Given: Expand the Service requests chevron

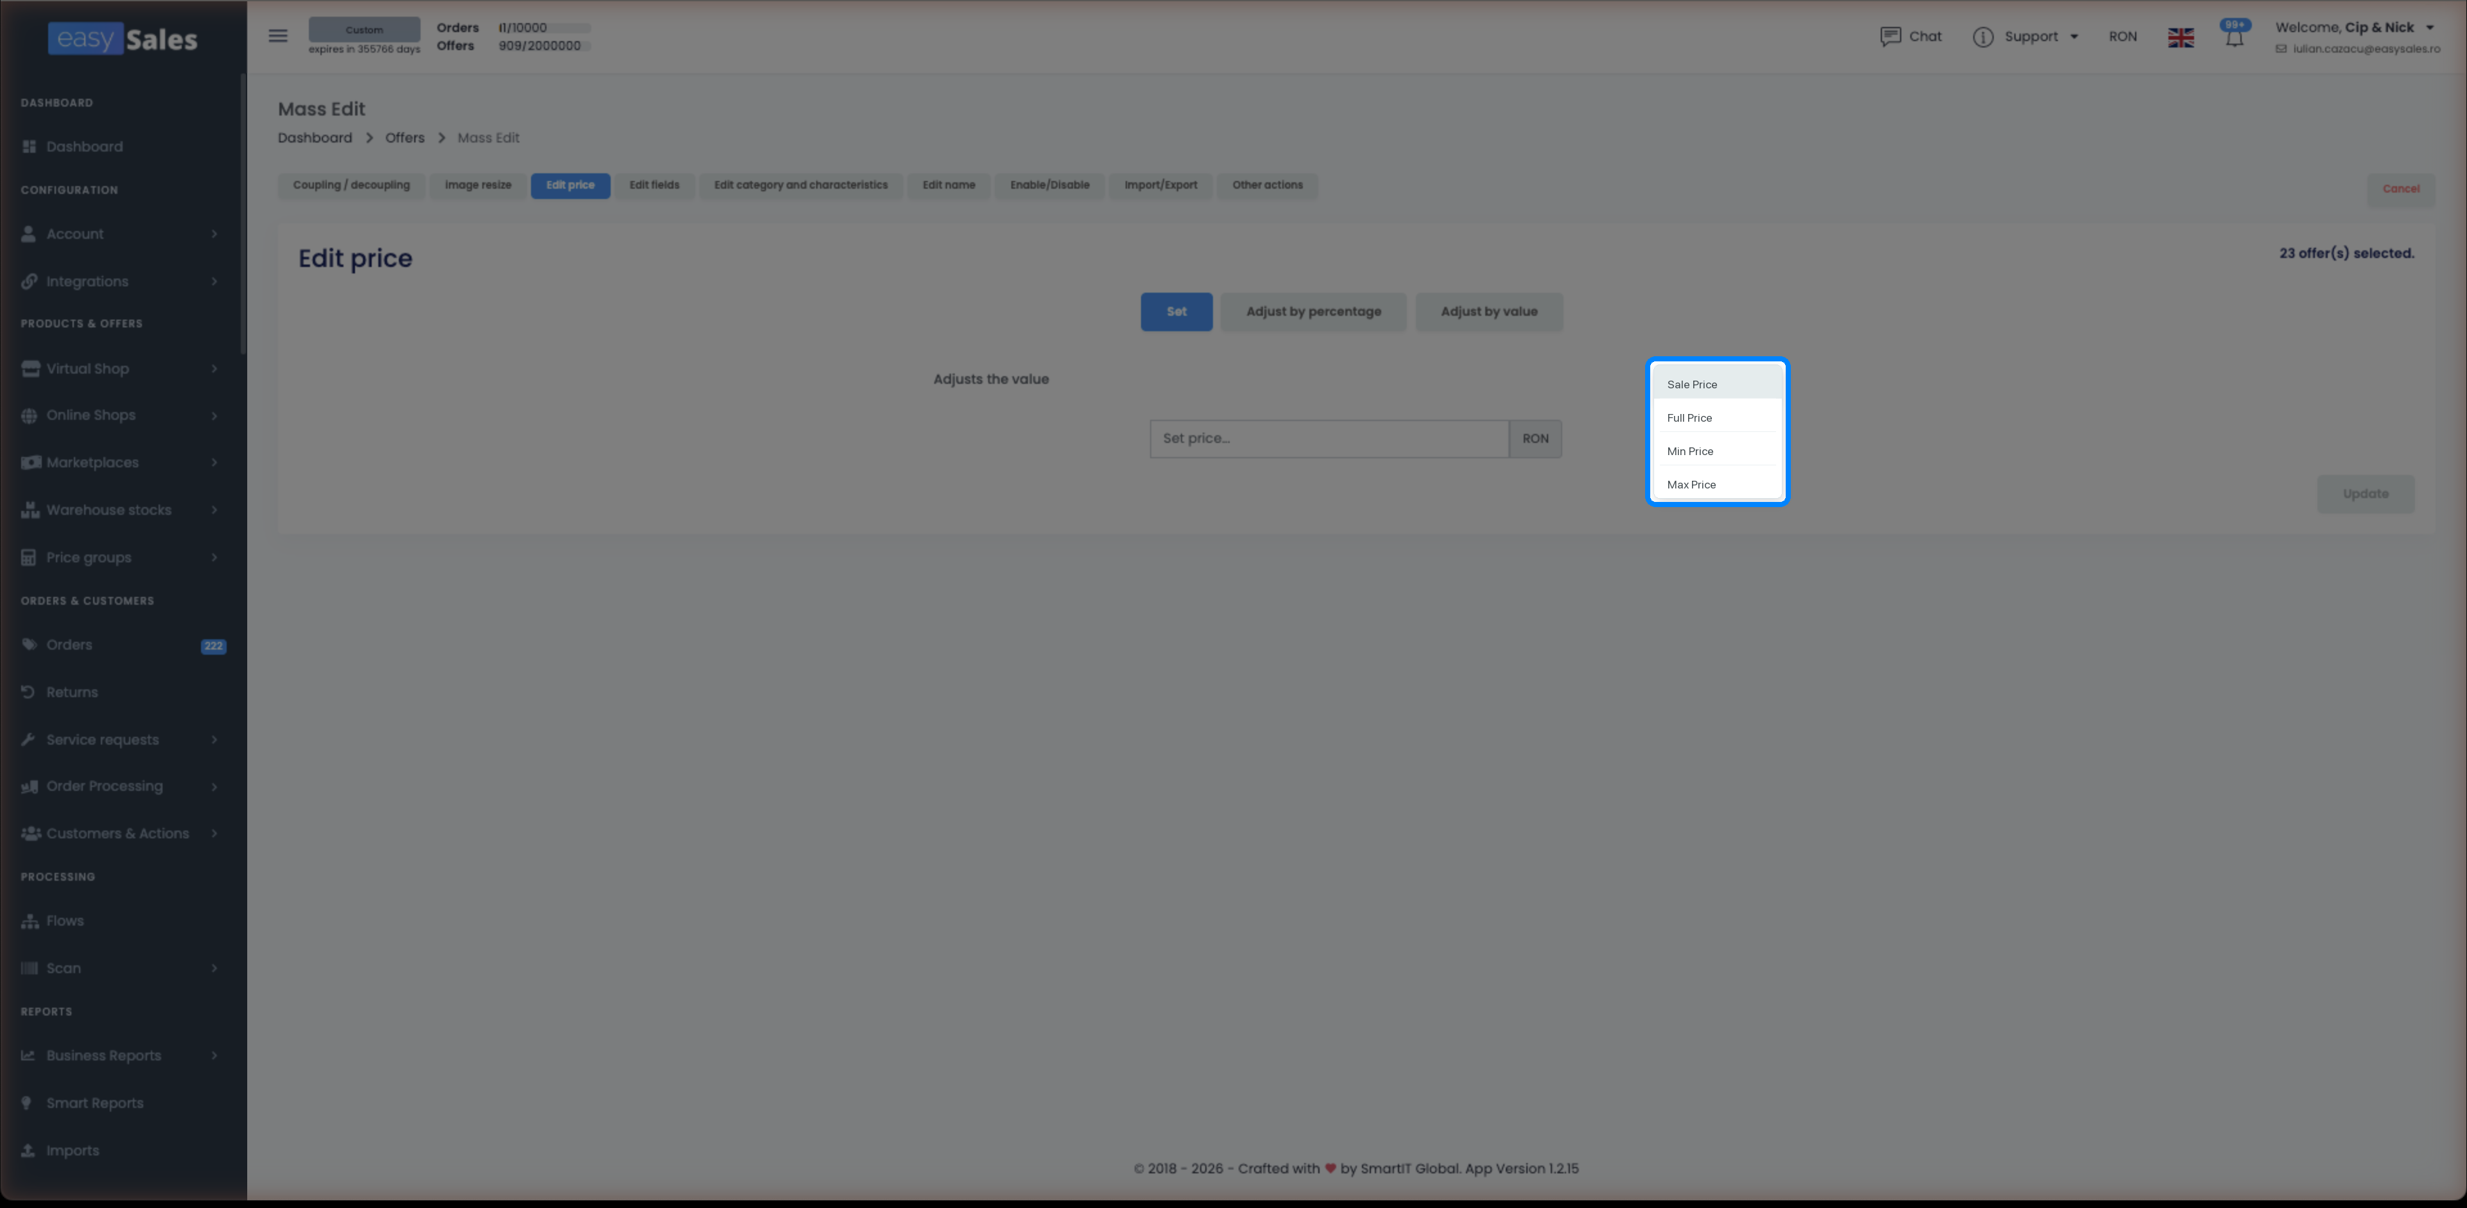Looking at the screenshot, I should (x=214, y=739).
